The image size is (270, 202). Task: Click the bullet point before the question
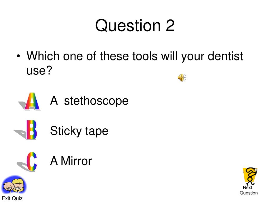click(x=18, y=56)
